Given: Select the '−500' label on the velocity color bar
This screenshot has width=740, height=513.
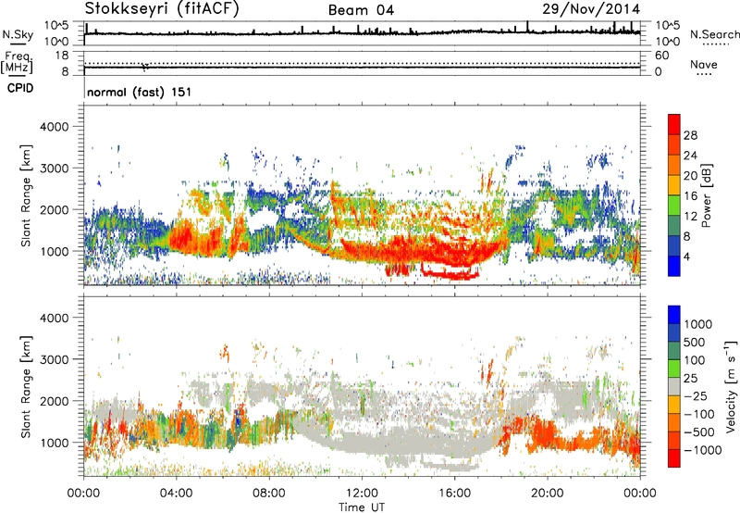Looking at the screenshot, I should [699, 432].
